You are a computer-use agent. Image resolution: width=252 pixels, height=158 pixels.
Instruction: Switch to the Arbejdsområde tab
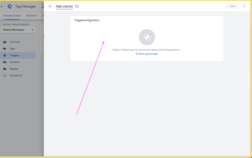[12, 16]
